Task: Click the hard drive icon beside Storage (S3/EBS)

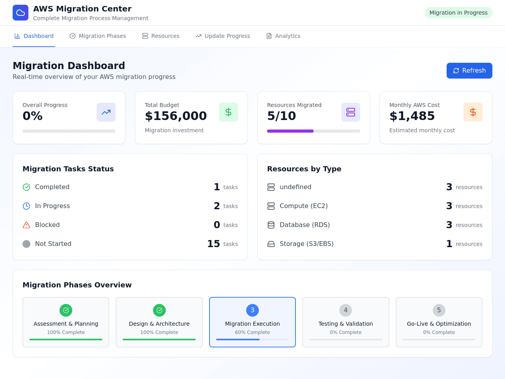Action: pos(271,244)
